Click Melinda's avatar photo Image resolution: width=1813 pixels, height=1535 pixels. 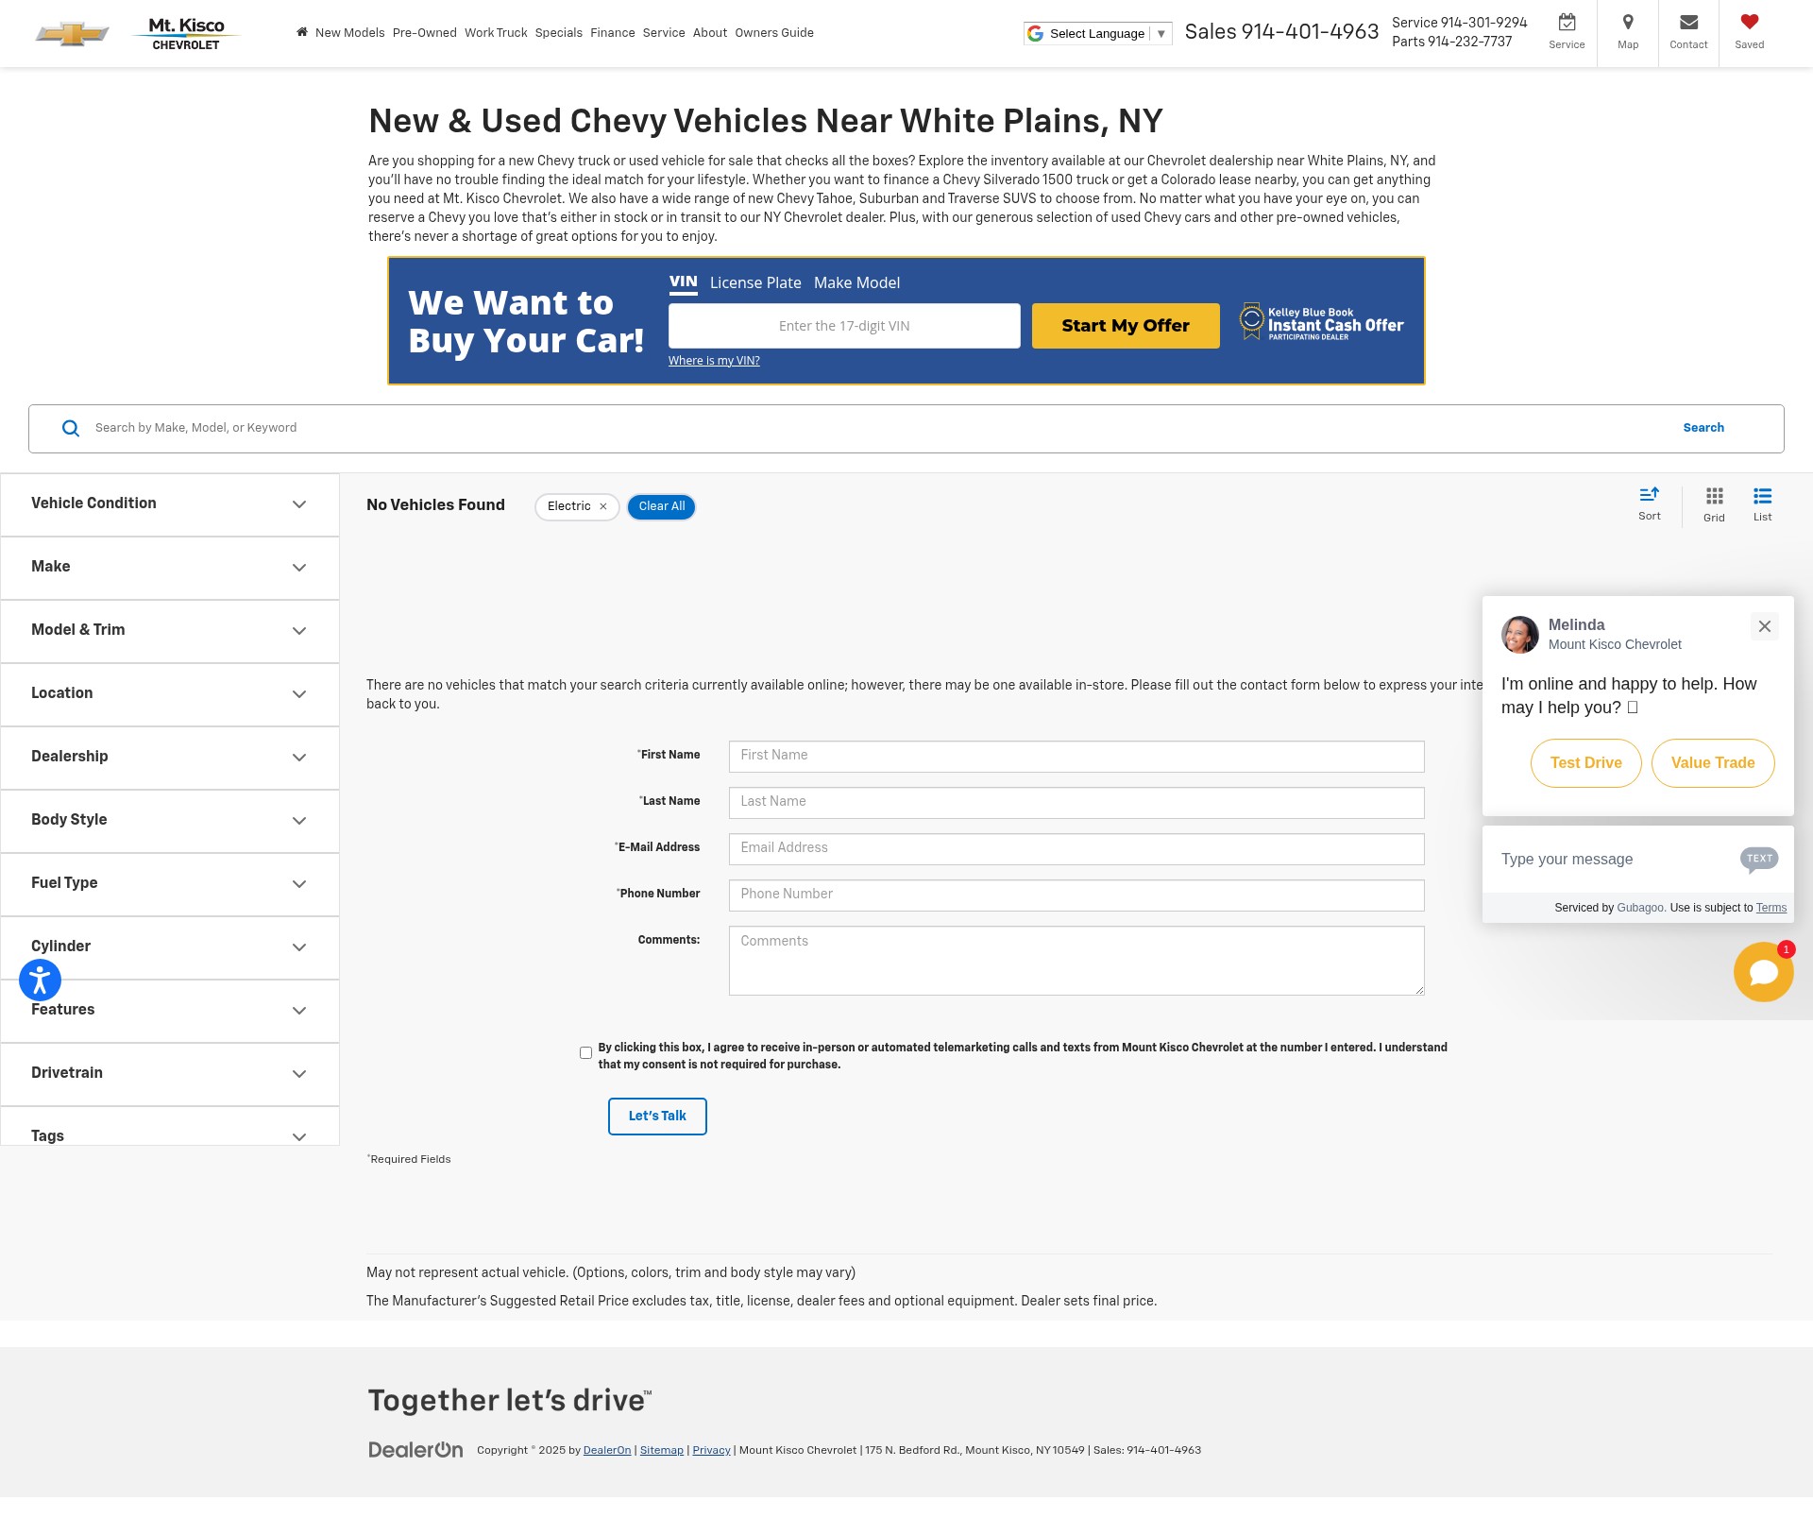pyautogui.click(x=1519, y=635)
